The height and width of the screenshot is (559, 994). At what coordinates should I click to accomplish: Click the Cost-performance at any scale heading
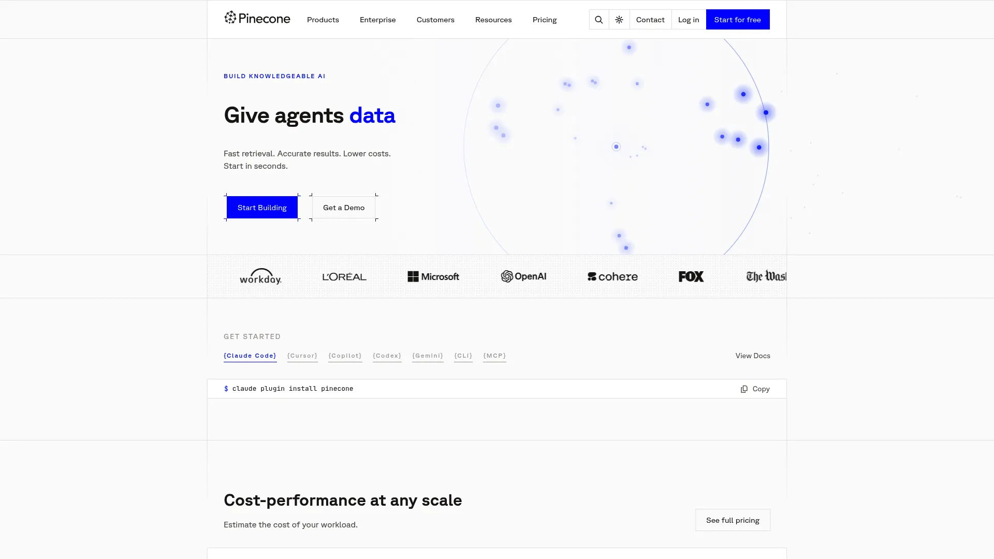(x=343, y=500)
